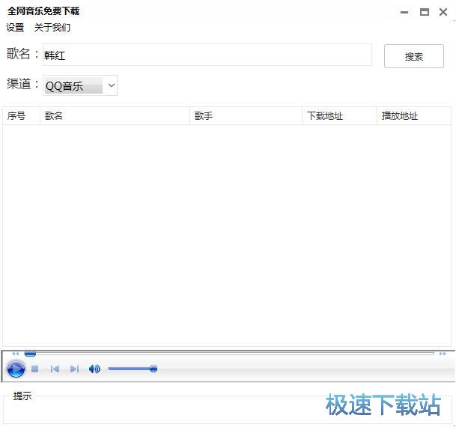Click the 歌名 search input field
The image size is (456, 427).
[207, 55]
